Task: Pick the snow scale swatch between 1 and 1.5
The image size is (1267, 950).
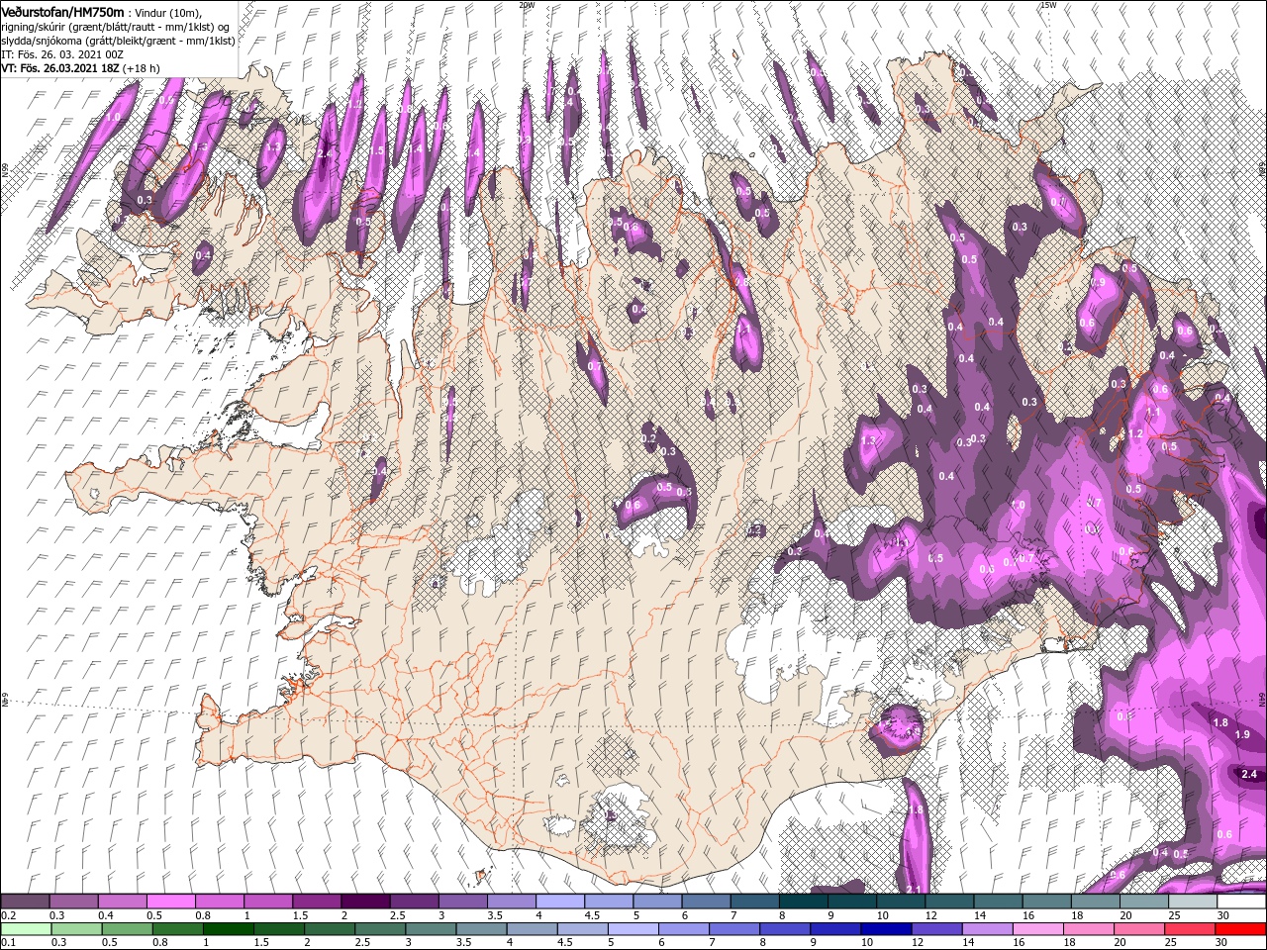Action: click(x=267, y=902)
